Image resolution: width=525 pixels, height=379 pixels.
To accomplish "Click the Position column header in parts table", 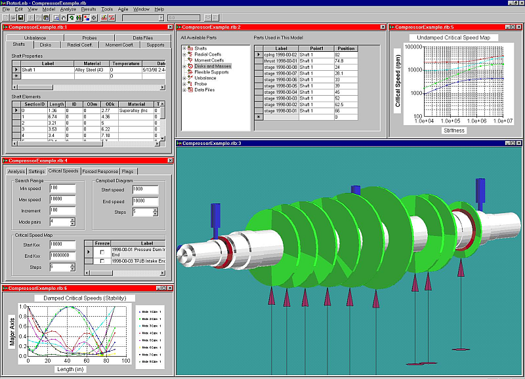I will click(346, 49).
